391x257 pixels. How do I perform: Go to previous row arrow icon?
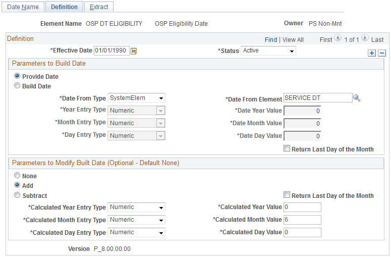point(338,38)
